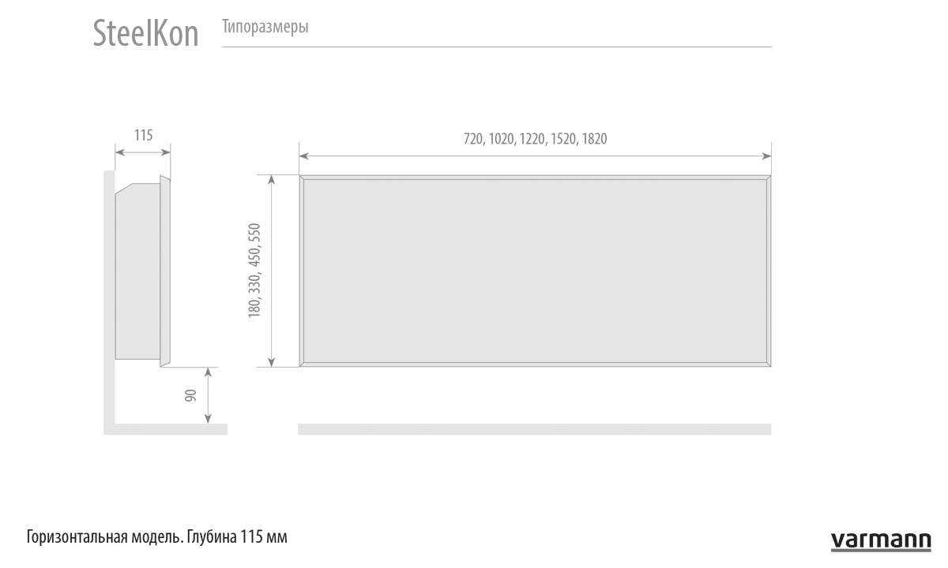
Task: Click the 90 mm vertical dimension arrow
Action: (x=209, y=395)
